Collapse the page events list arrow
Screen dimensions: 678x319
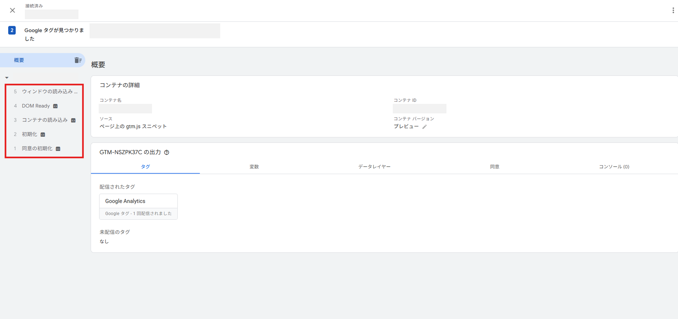pos(7,78)
